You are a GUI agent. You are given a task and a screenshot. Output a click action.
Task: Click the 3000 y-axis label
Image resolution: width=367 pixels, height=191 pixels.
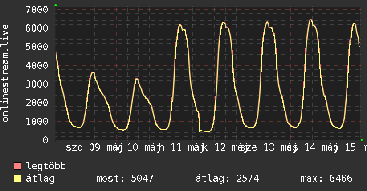click(x=37, y=84)
